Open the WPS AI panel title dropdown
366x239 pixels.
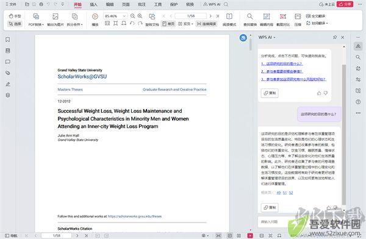(267, 37)
